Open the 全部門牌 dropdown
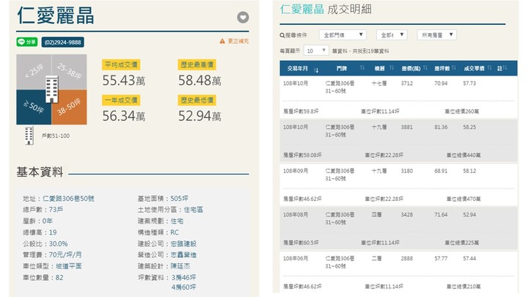This screenshot has width=528, height=297. coord(342,35)
